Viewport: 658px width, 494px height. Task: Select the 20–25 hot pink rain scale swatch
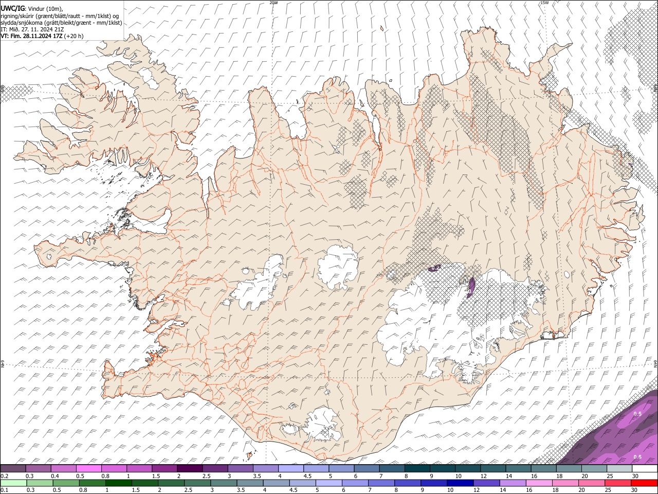[591, 483]
